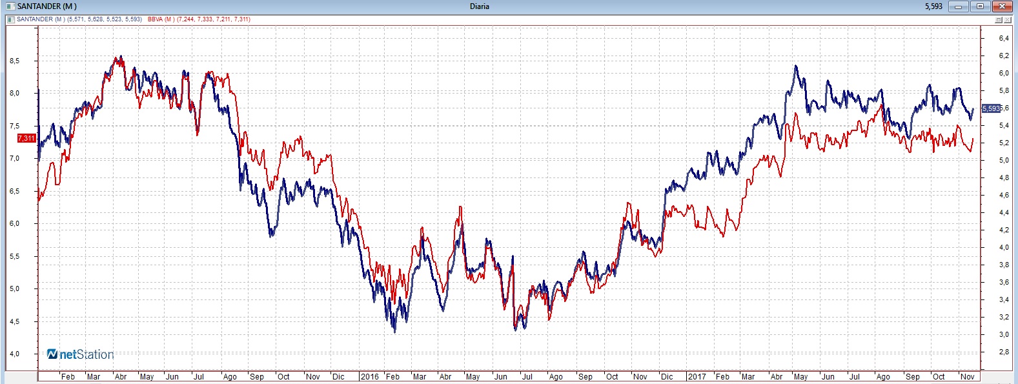
Task: Click the SANTANDER window title icon
Action: point(10,6)
